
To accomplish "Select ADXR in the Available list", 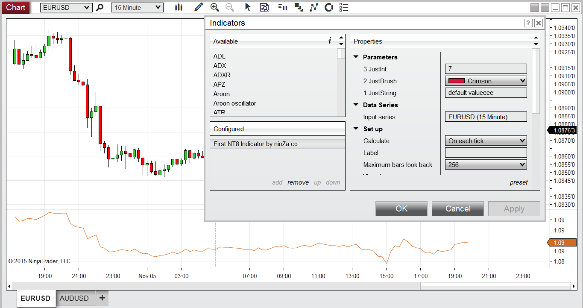I will point(222,75).
